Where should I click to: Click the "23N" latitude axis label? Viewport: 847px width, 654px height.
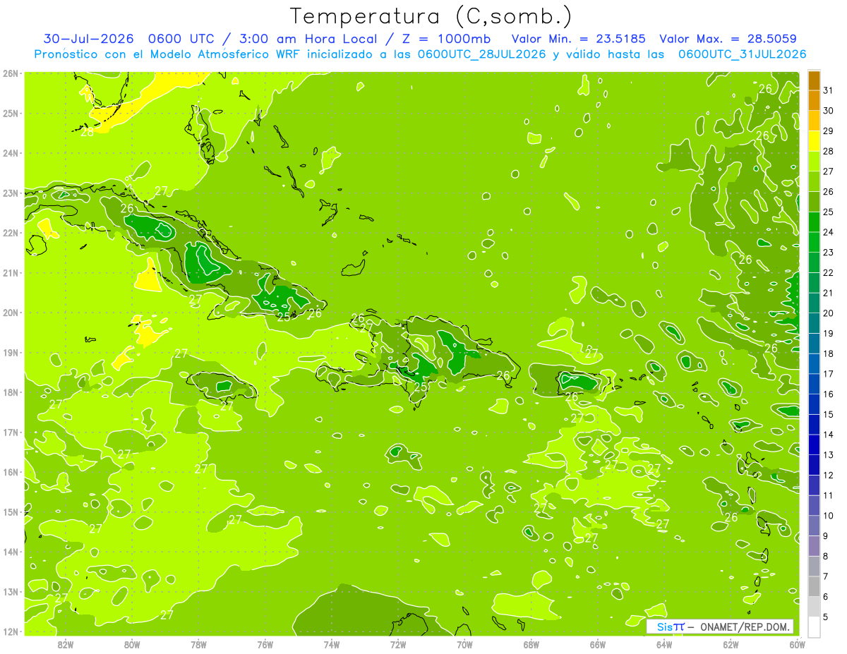tap(11, 193)
